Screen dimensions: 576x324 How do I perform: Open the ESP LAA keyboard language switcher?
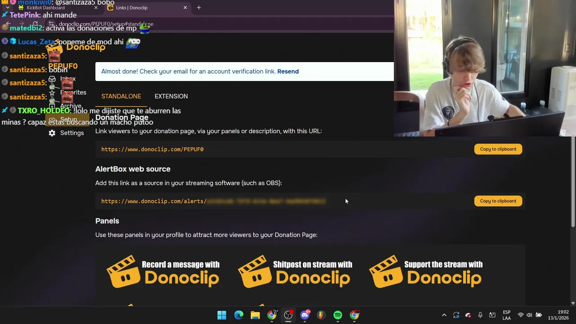pos(507,315)
